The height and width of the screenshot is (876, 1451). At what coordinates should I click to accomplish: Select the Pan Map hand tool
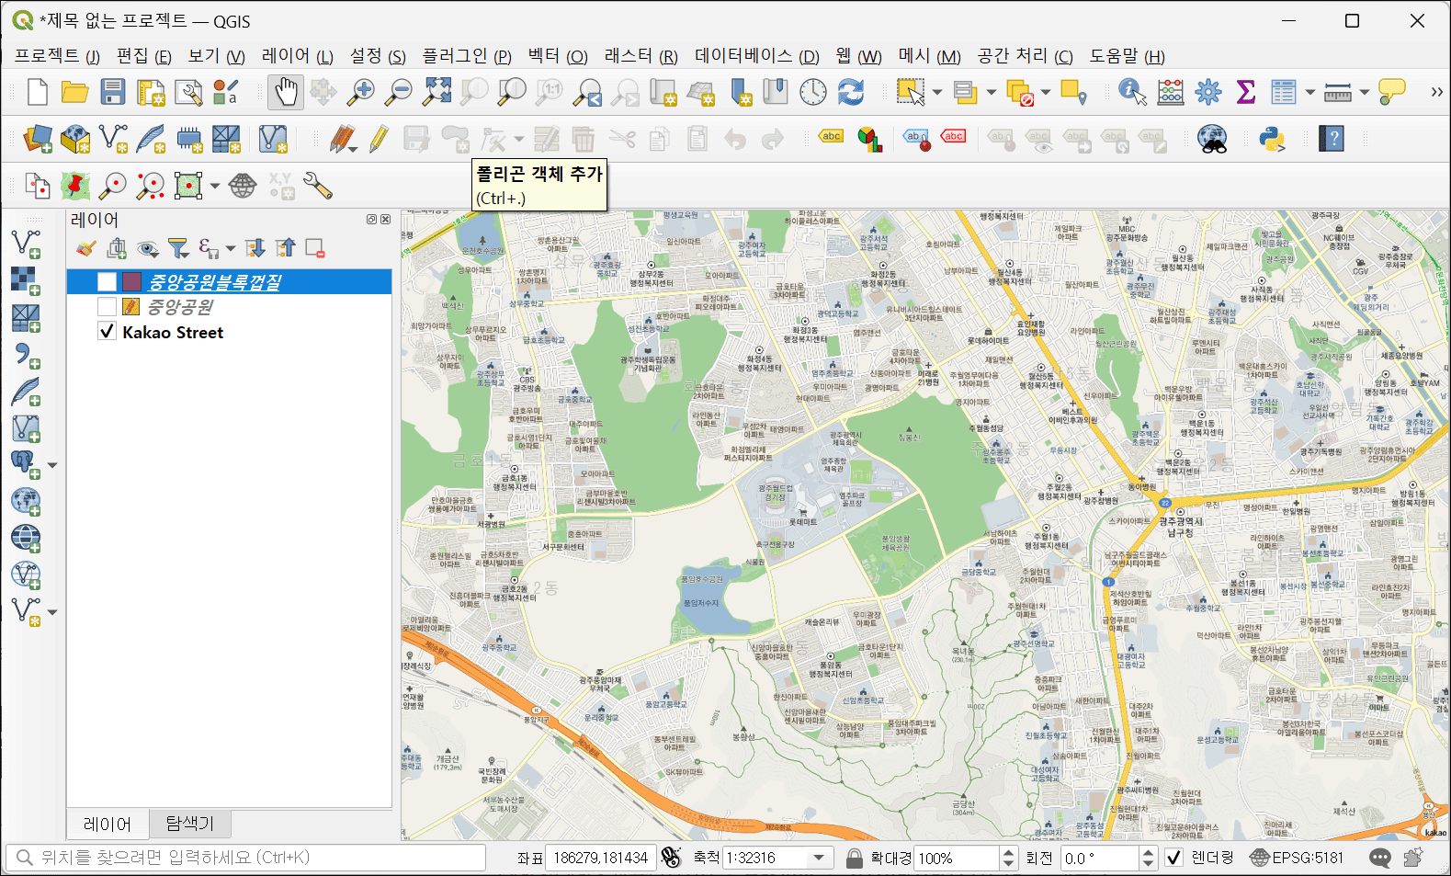pyautogui.click(x=286, y=92)
